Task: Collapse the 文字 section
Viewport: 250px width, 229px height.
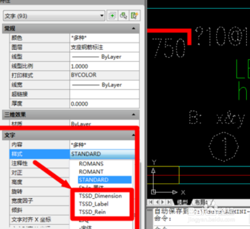Action: point(134,135)
